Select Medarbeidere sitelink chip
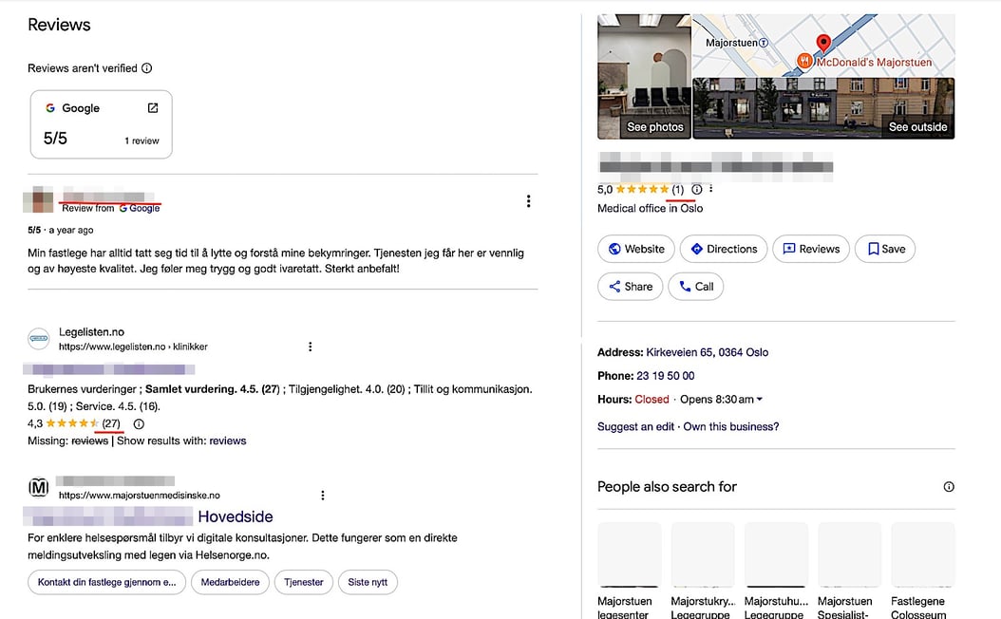Viewport: 1001px width, 619px height. tap(230, 582)
